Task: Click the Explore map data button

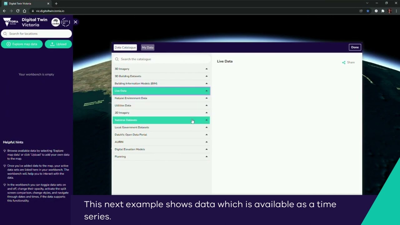Action: click(x=22, y=44)
